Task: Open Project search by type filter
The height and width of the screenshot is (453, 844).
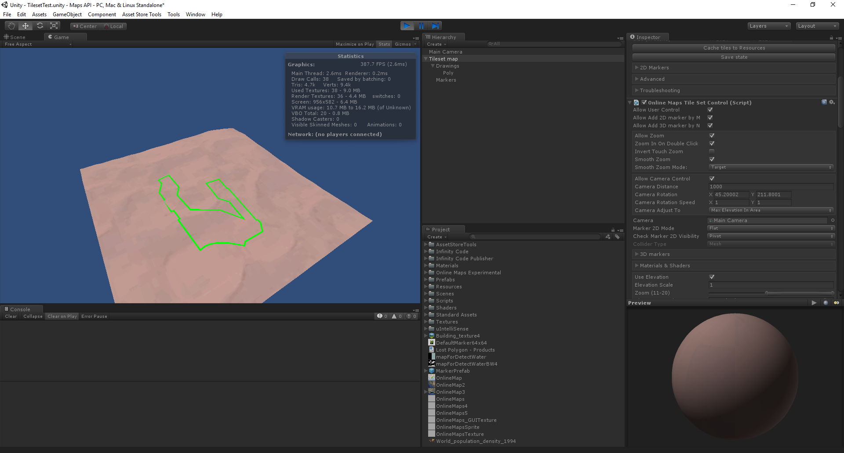Action: point(608,237)
